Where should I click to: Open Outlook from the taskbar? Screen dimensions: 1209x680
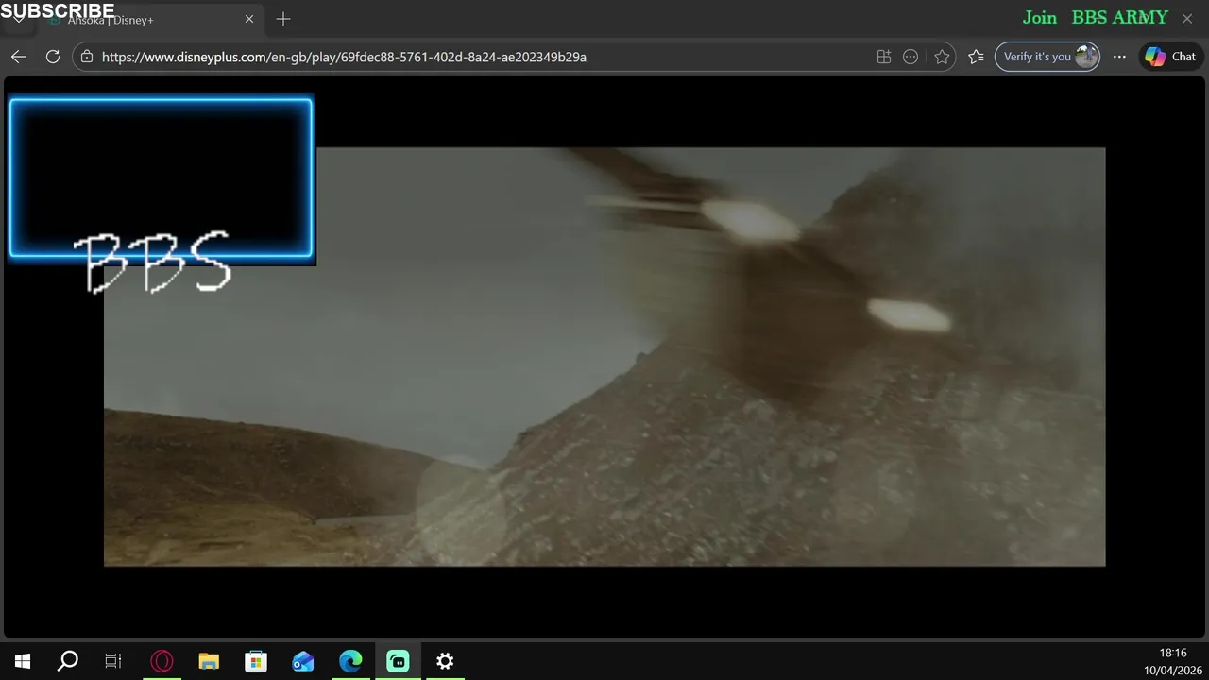(x=303, y=661)
